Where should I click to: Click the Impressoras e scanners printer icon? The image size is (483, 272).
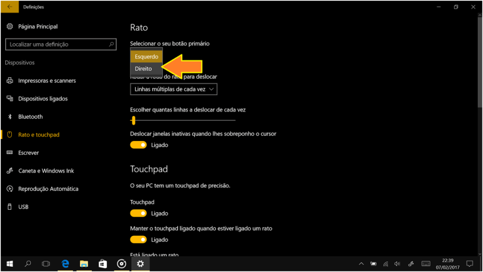pos(9,81)
